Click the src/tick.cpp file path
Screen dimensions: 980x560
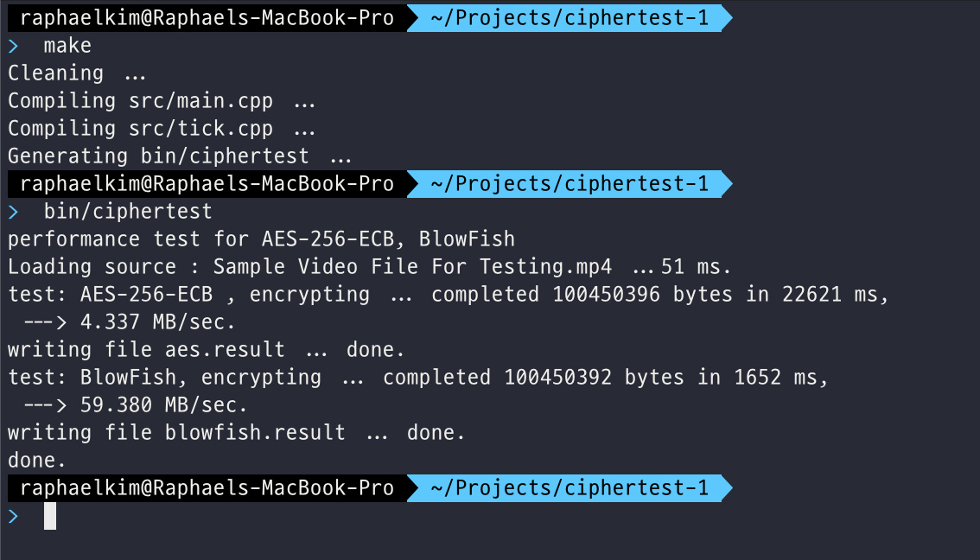click(x=200, y=128)
